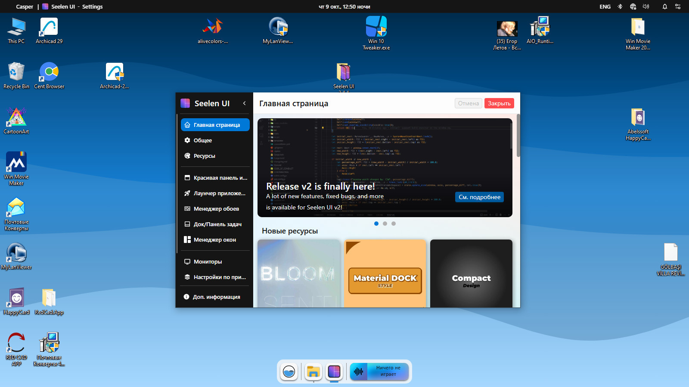
Task: Open the Bloom resource thumbnail
Action: 299,273
